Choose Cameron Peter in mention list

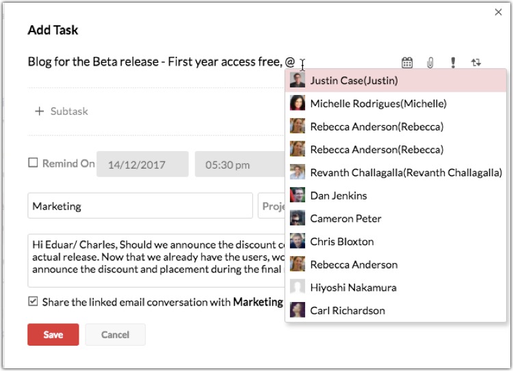tap(345, 219)
